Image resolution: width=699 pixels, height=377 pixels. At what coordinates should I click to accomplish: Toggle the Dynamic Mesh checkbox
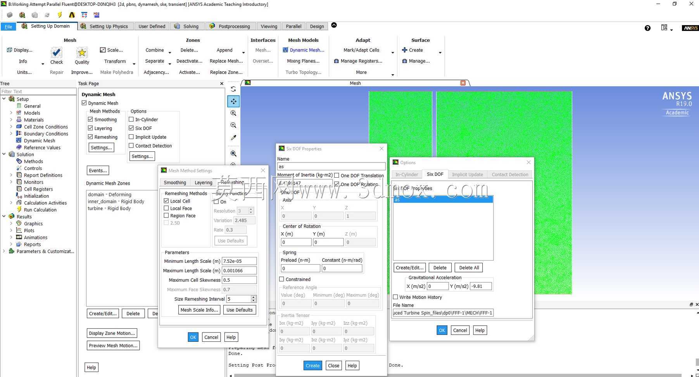(x=84, y=103)
